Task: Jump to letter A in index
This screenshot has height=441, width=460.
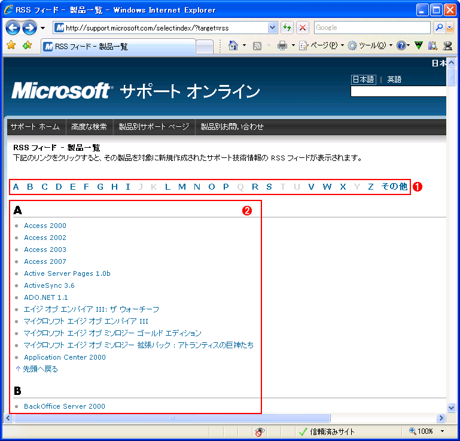Action: [x=16, y=187]
